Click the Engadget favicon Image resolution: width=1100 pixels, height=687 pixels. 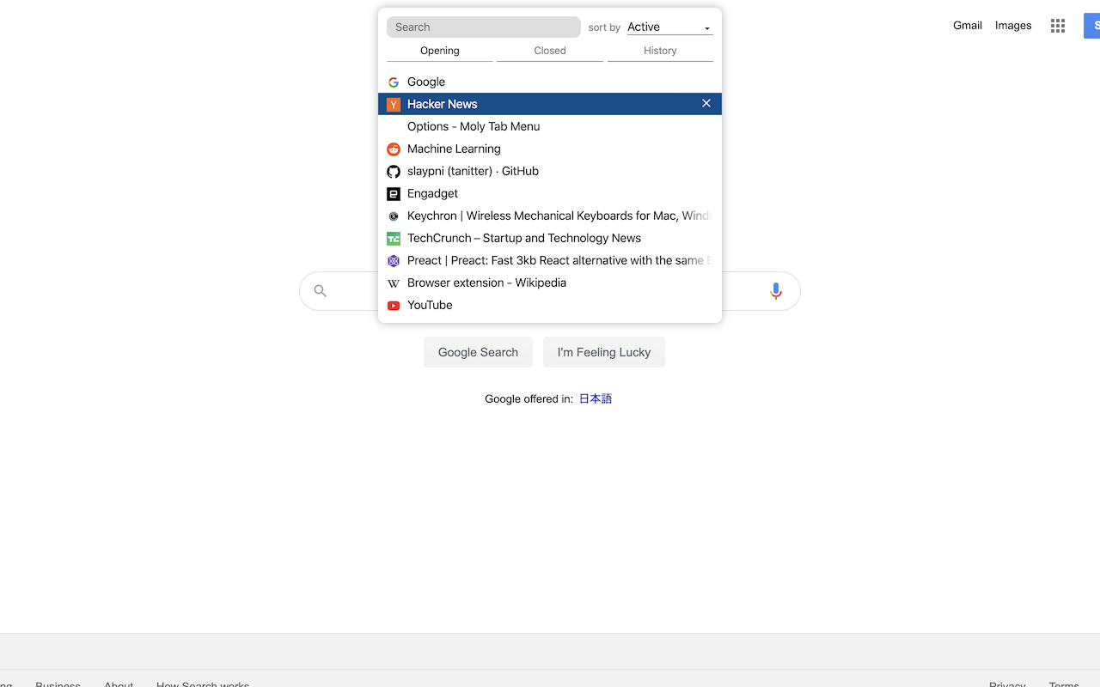point(394,194)
